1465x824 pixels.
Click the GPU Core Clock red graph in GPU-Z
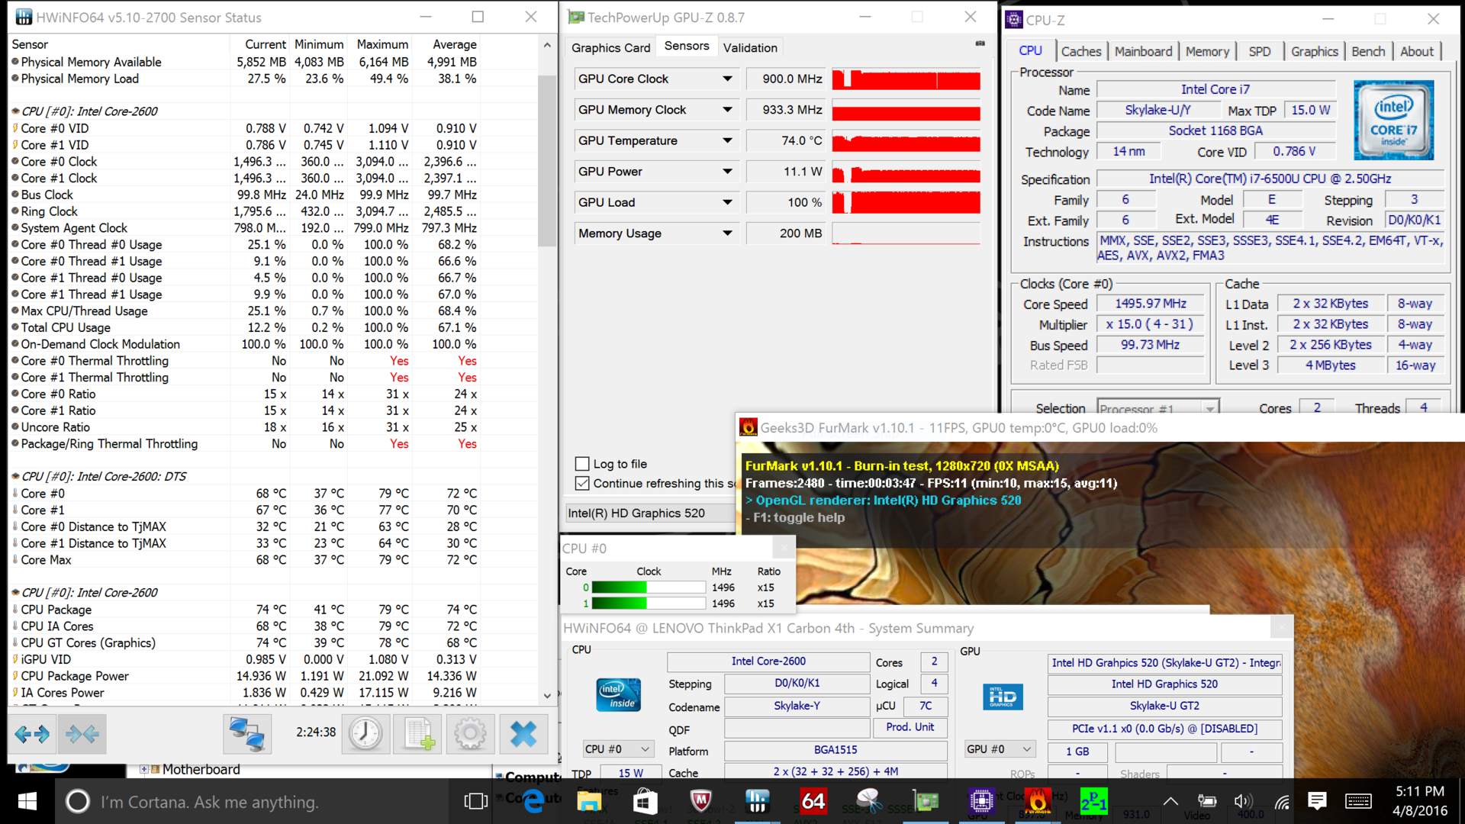(x=906, y=79)
